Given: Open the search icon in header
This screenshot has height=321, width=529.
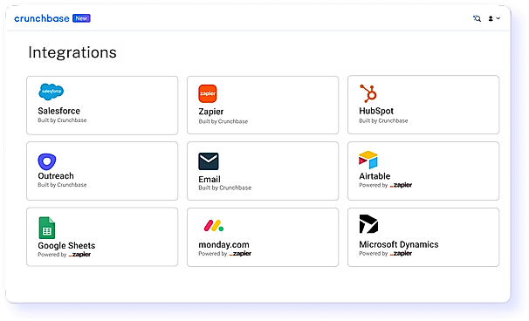Looking at the screenshot, I should coord(477,18).
